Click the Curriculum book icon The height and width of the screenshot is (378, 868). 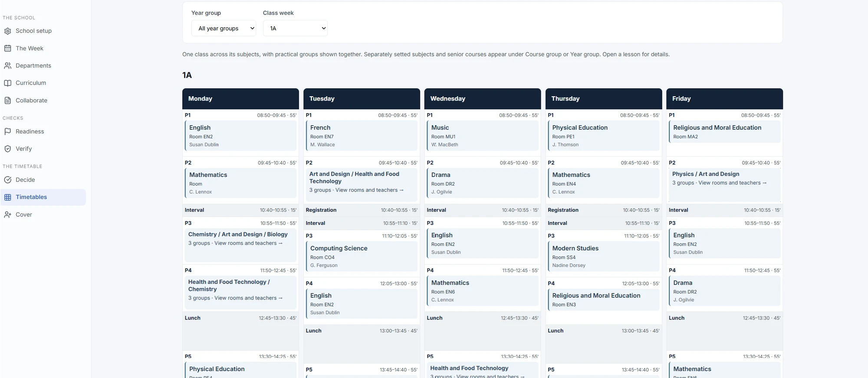(7, 83)
